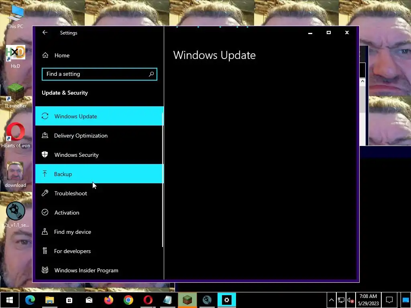Select the Backup section
This screenshot has height=308, width=411.
pyautogui.click(x=100, y=174)
